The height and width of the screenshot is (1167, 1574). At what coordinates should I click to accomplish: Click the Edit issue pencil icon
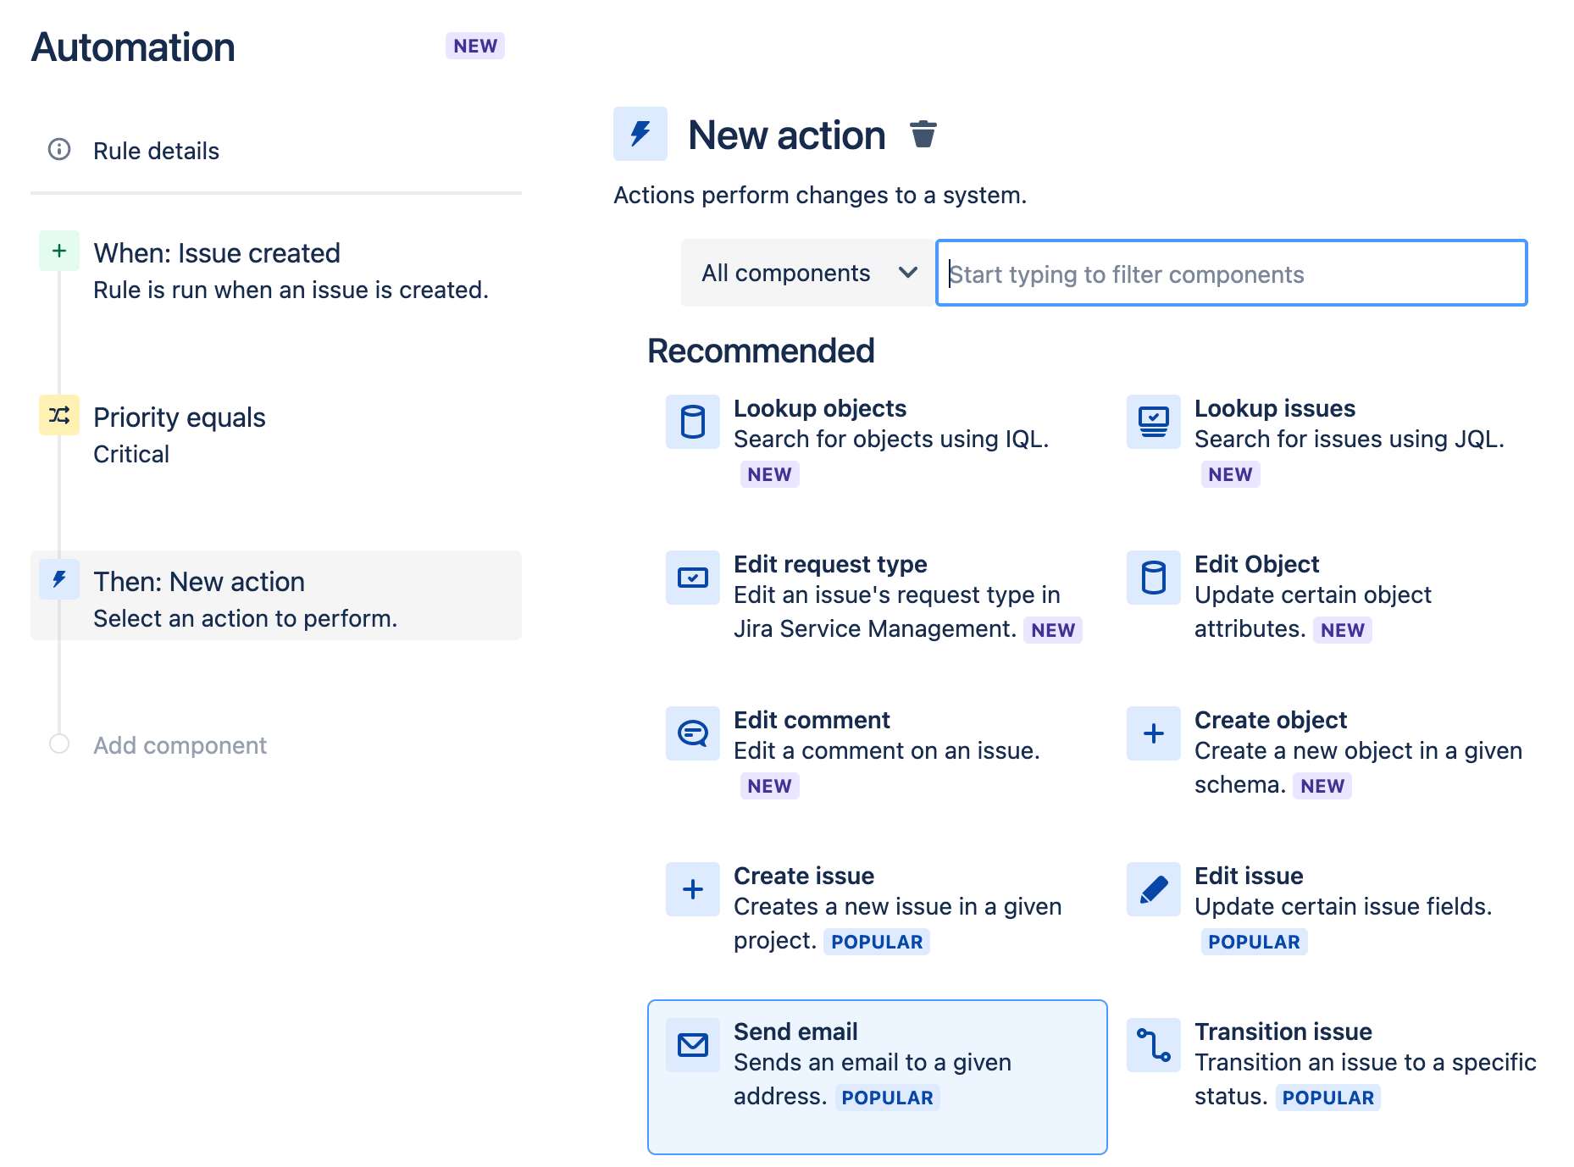click(x=1153, y=889)
